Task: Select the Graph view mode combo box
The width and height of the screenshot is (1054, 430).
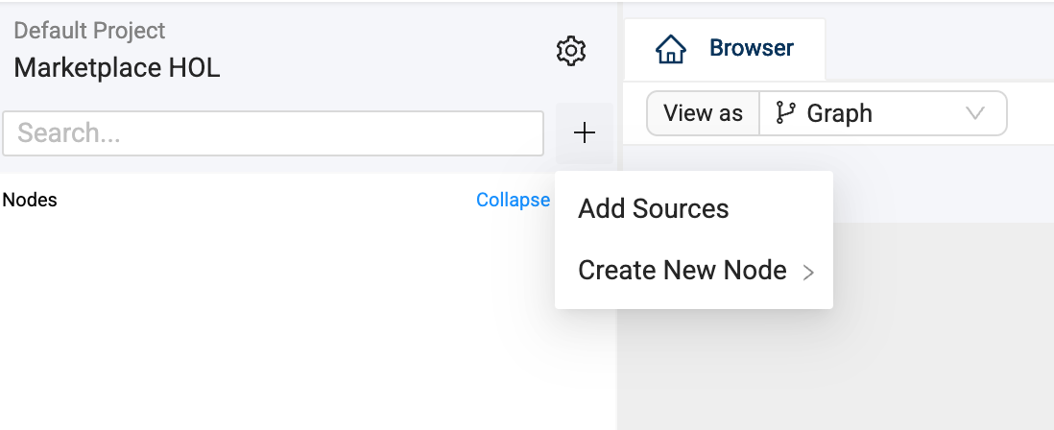Action: (x=881, y=113)
